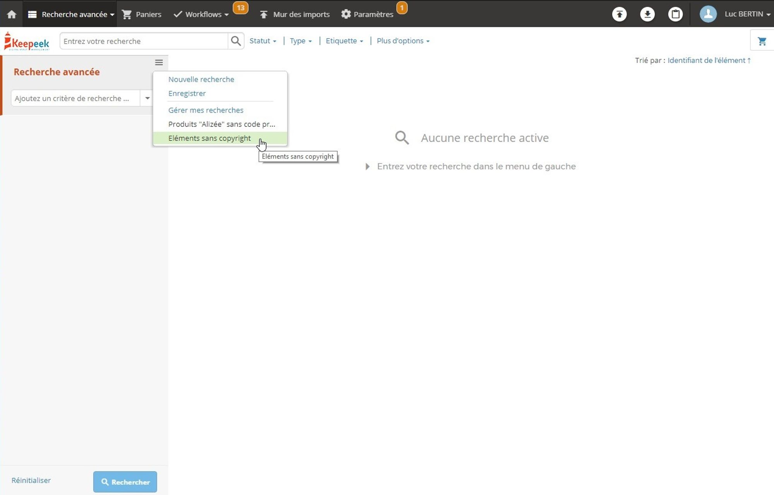Open the shopping cart icon at right
The image size is (774, 495).
click(x=762, y=41)
